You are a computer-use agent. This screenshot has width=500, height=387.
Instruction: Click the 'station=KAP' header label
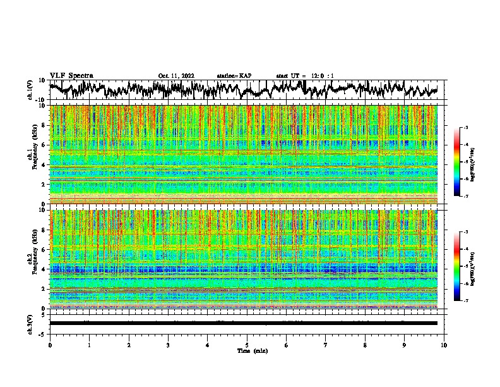(234, 76)
